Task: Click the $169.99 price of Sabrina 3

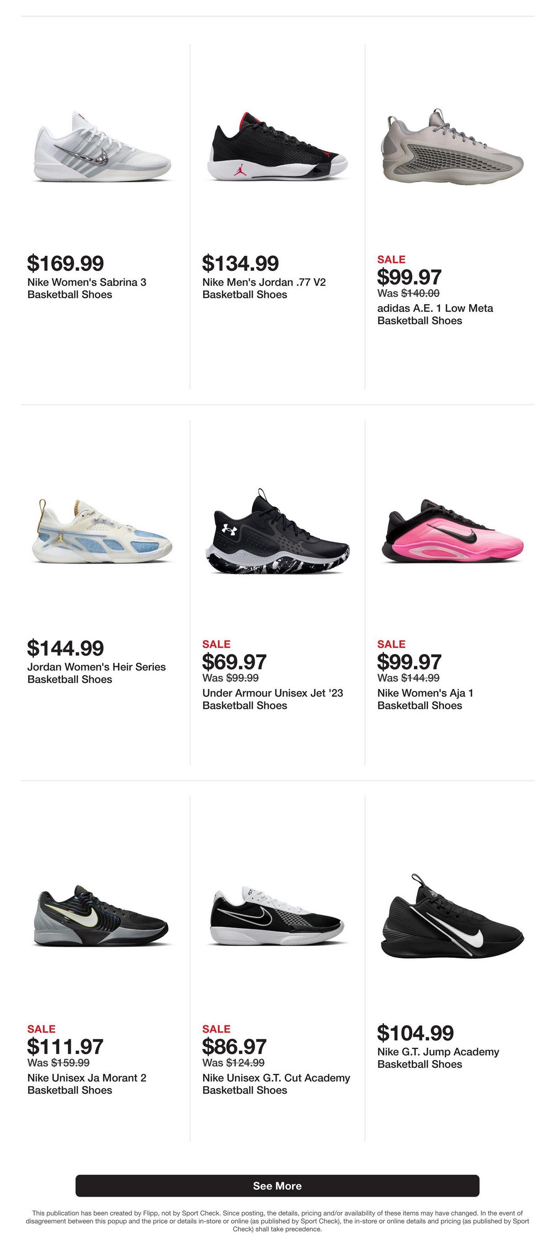Action: point(65,263)
